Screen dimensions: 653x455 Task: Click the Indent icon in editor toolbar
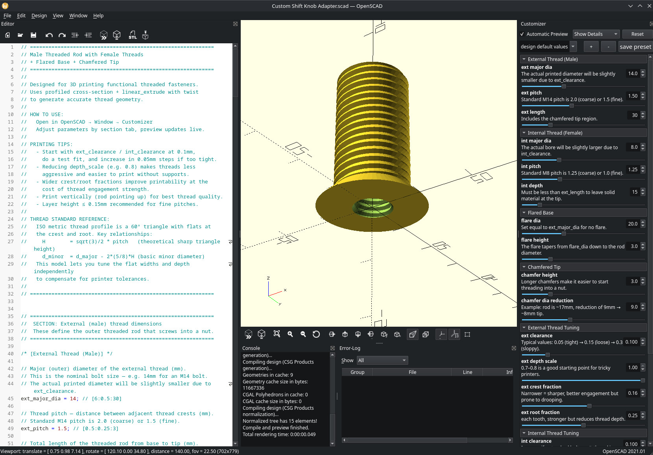tap(88, 35)
